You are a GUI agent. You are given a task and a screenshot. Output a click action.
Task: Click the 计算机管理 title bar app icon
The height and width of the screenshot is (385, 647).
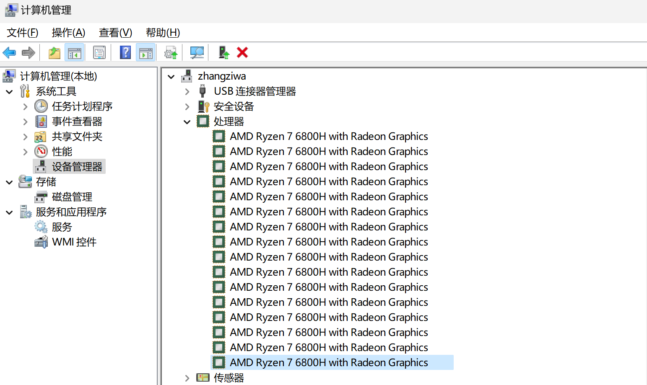pos(11,10)
